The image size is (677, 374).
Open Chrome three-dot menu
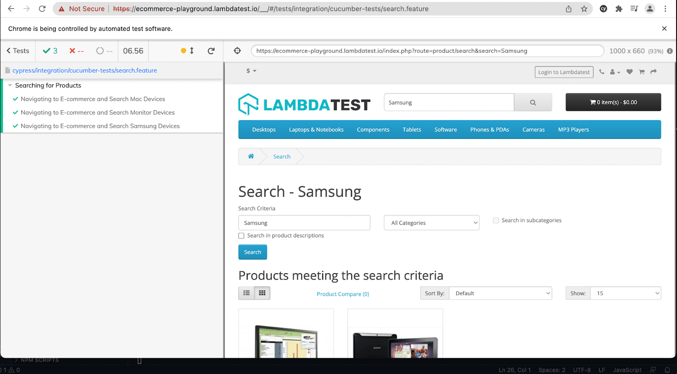(666, 9)
